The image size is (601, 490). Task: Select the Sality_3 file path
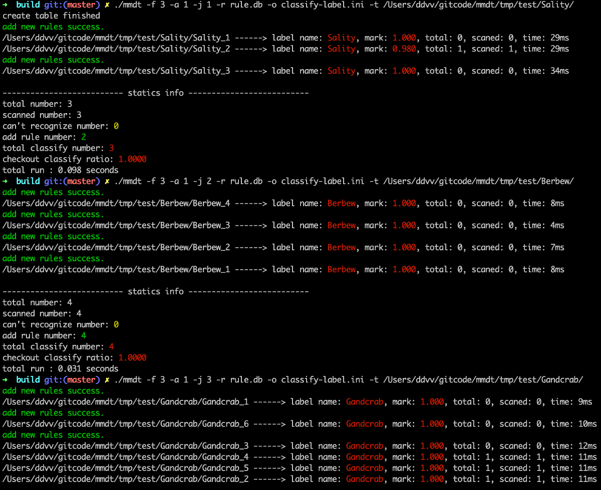(116, 71)
